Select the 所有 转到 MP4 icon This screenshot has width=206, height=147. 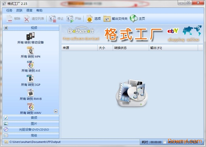pyautogui.click(x=31, y=50)
